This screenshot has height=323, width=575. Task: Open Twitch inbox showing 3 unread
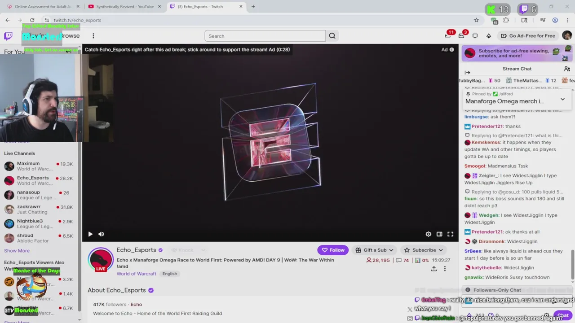(x=462, y=36)
